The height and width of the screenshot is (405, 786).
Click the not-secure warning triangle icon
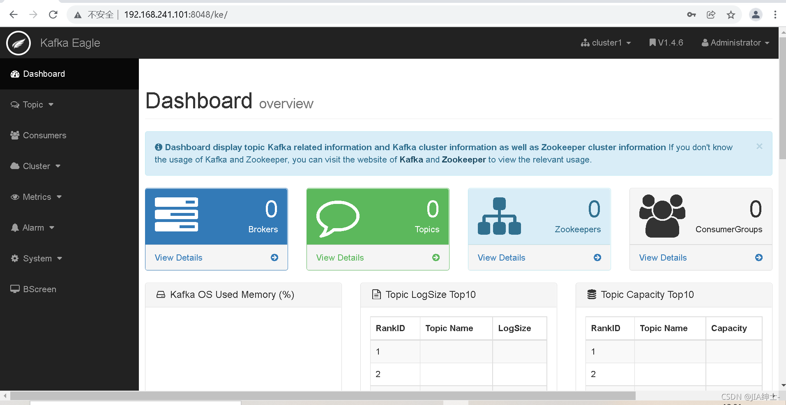[x=78, y=15]
